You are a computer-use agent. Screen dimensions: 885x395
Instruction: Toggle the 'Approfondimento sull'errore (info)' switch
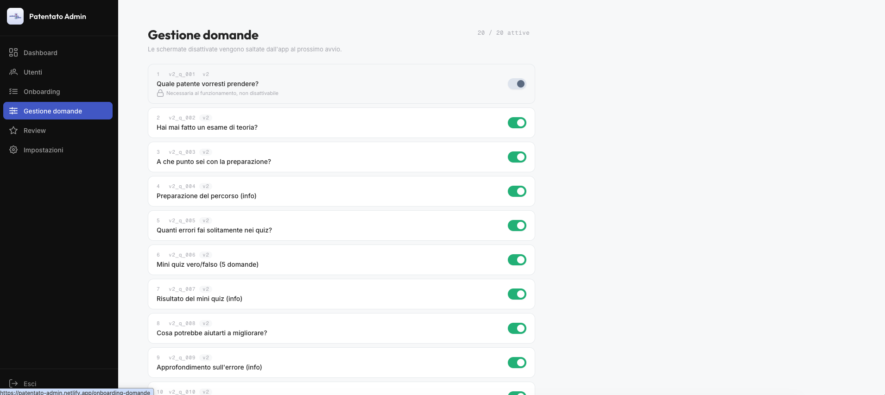[x=517, y=363]
